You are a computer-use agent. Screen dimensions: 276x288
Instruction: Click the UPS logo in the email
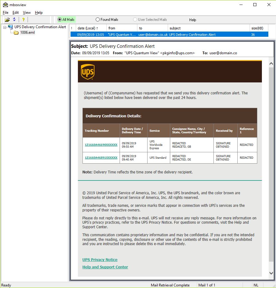tap(87, 72)
